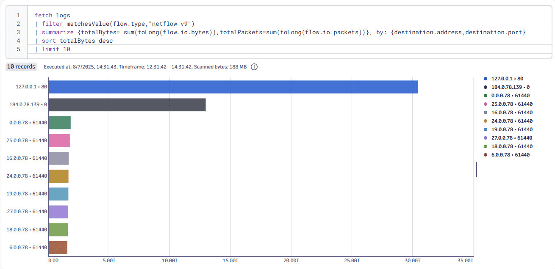
Task: Click the vertical scrollbar right of the chart
Action: pyautogui.click(x=476, y=169)
